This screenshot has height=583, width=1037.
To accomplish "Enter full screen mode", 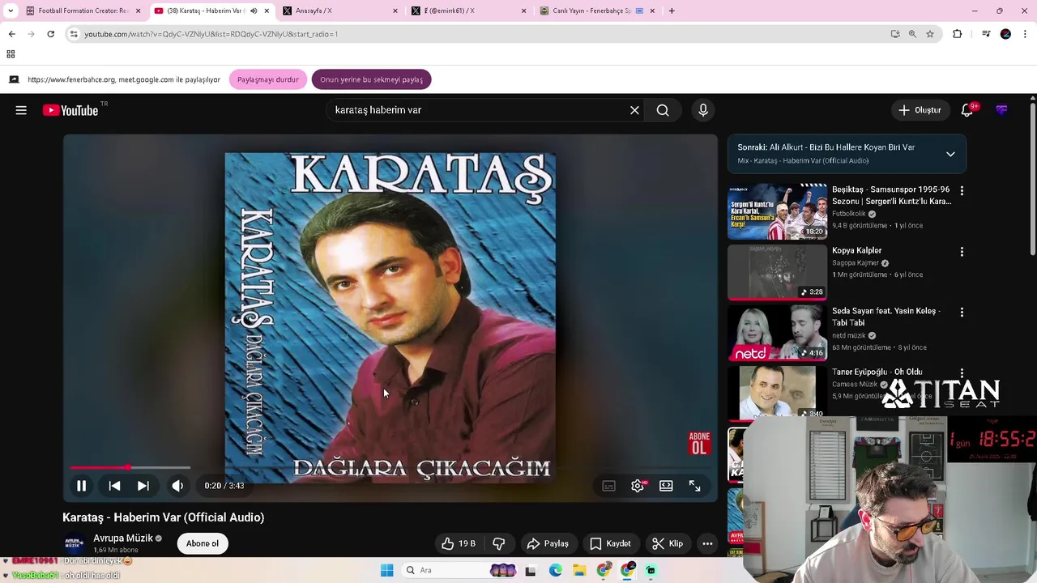I will [694, 486].
